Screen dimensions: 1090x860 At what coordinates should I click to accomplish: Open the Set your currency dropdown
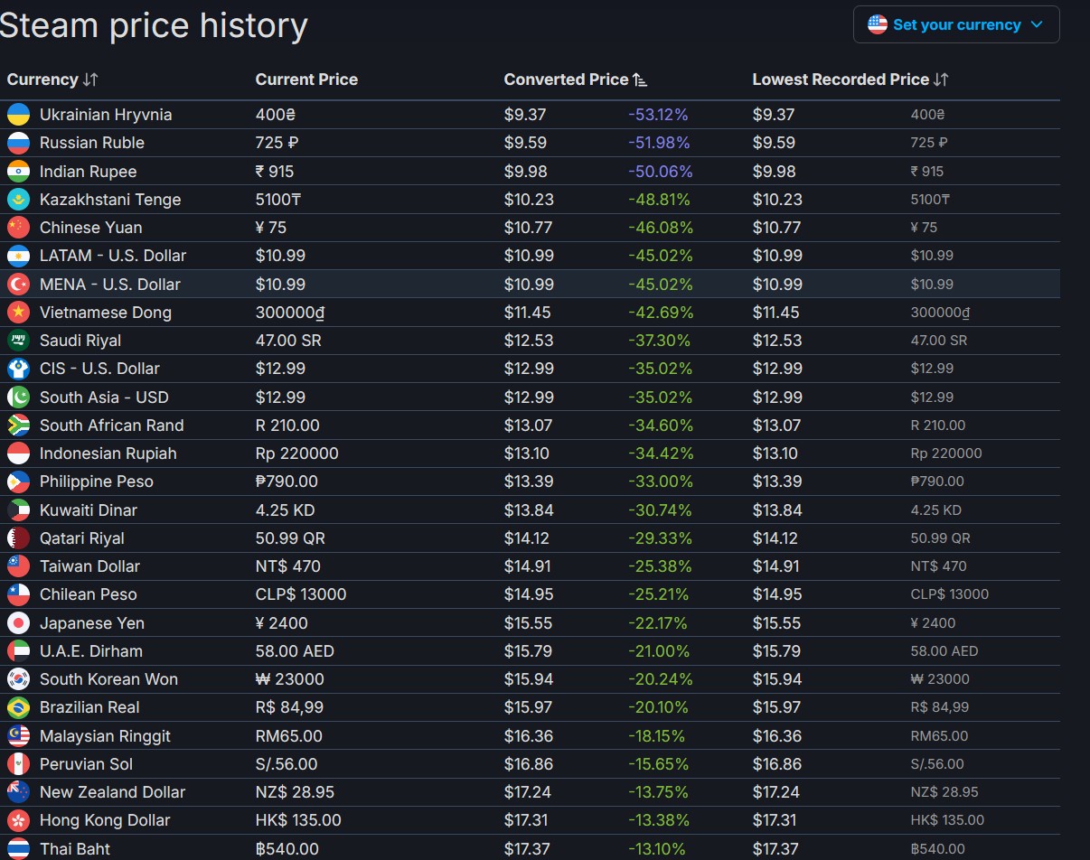[956, 24]
